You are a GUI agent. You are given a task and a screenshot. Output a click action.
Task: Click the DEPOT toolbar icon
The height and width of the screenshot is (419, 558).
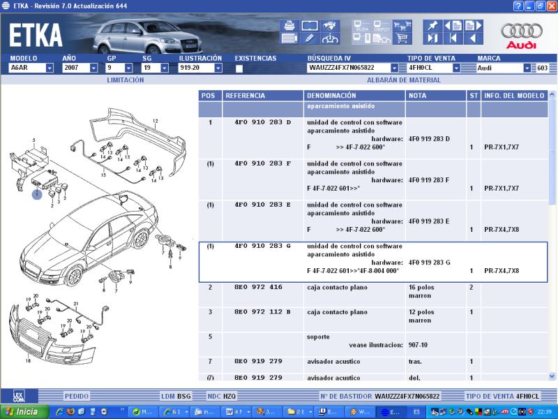tap(382, 26)
